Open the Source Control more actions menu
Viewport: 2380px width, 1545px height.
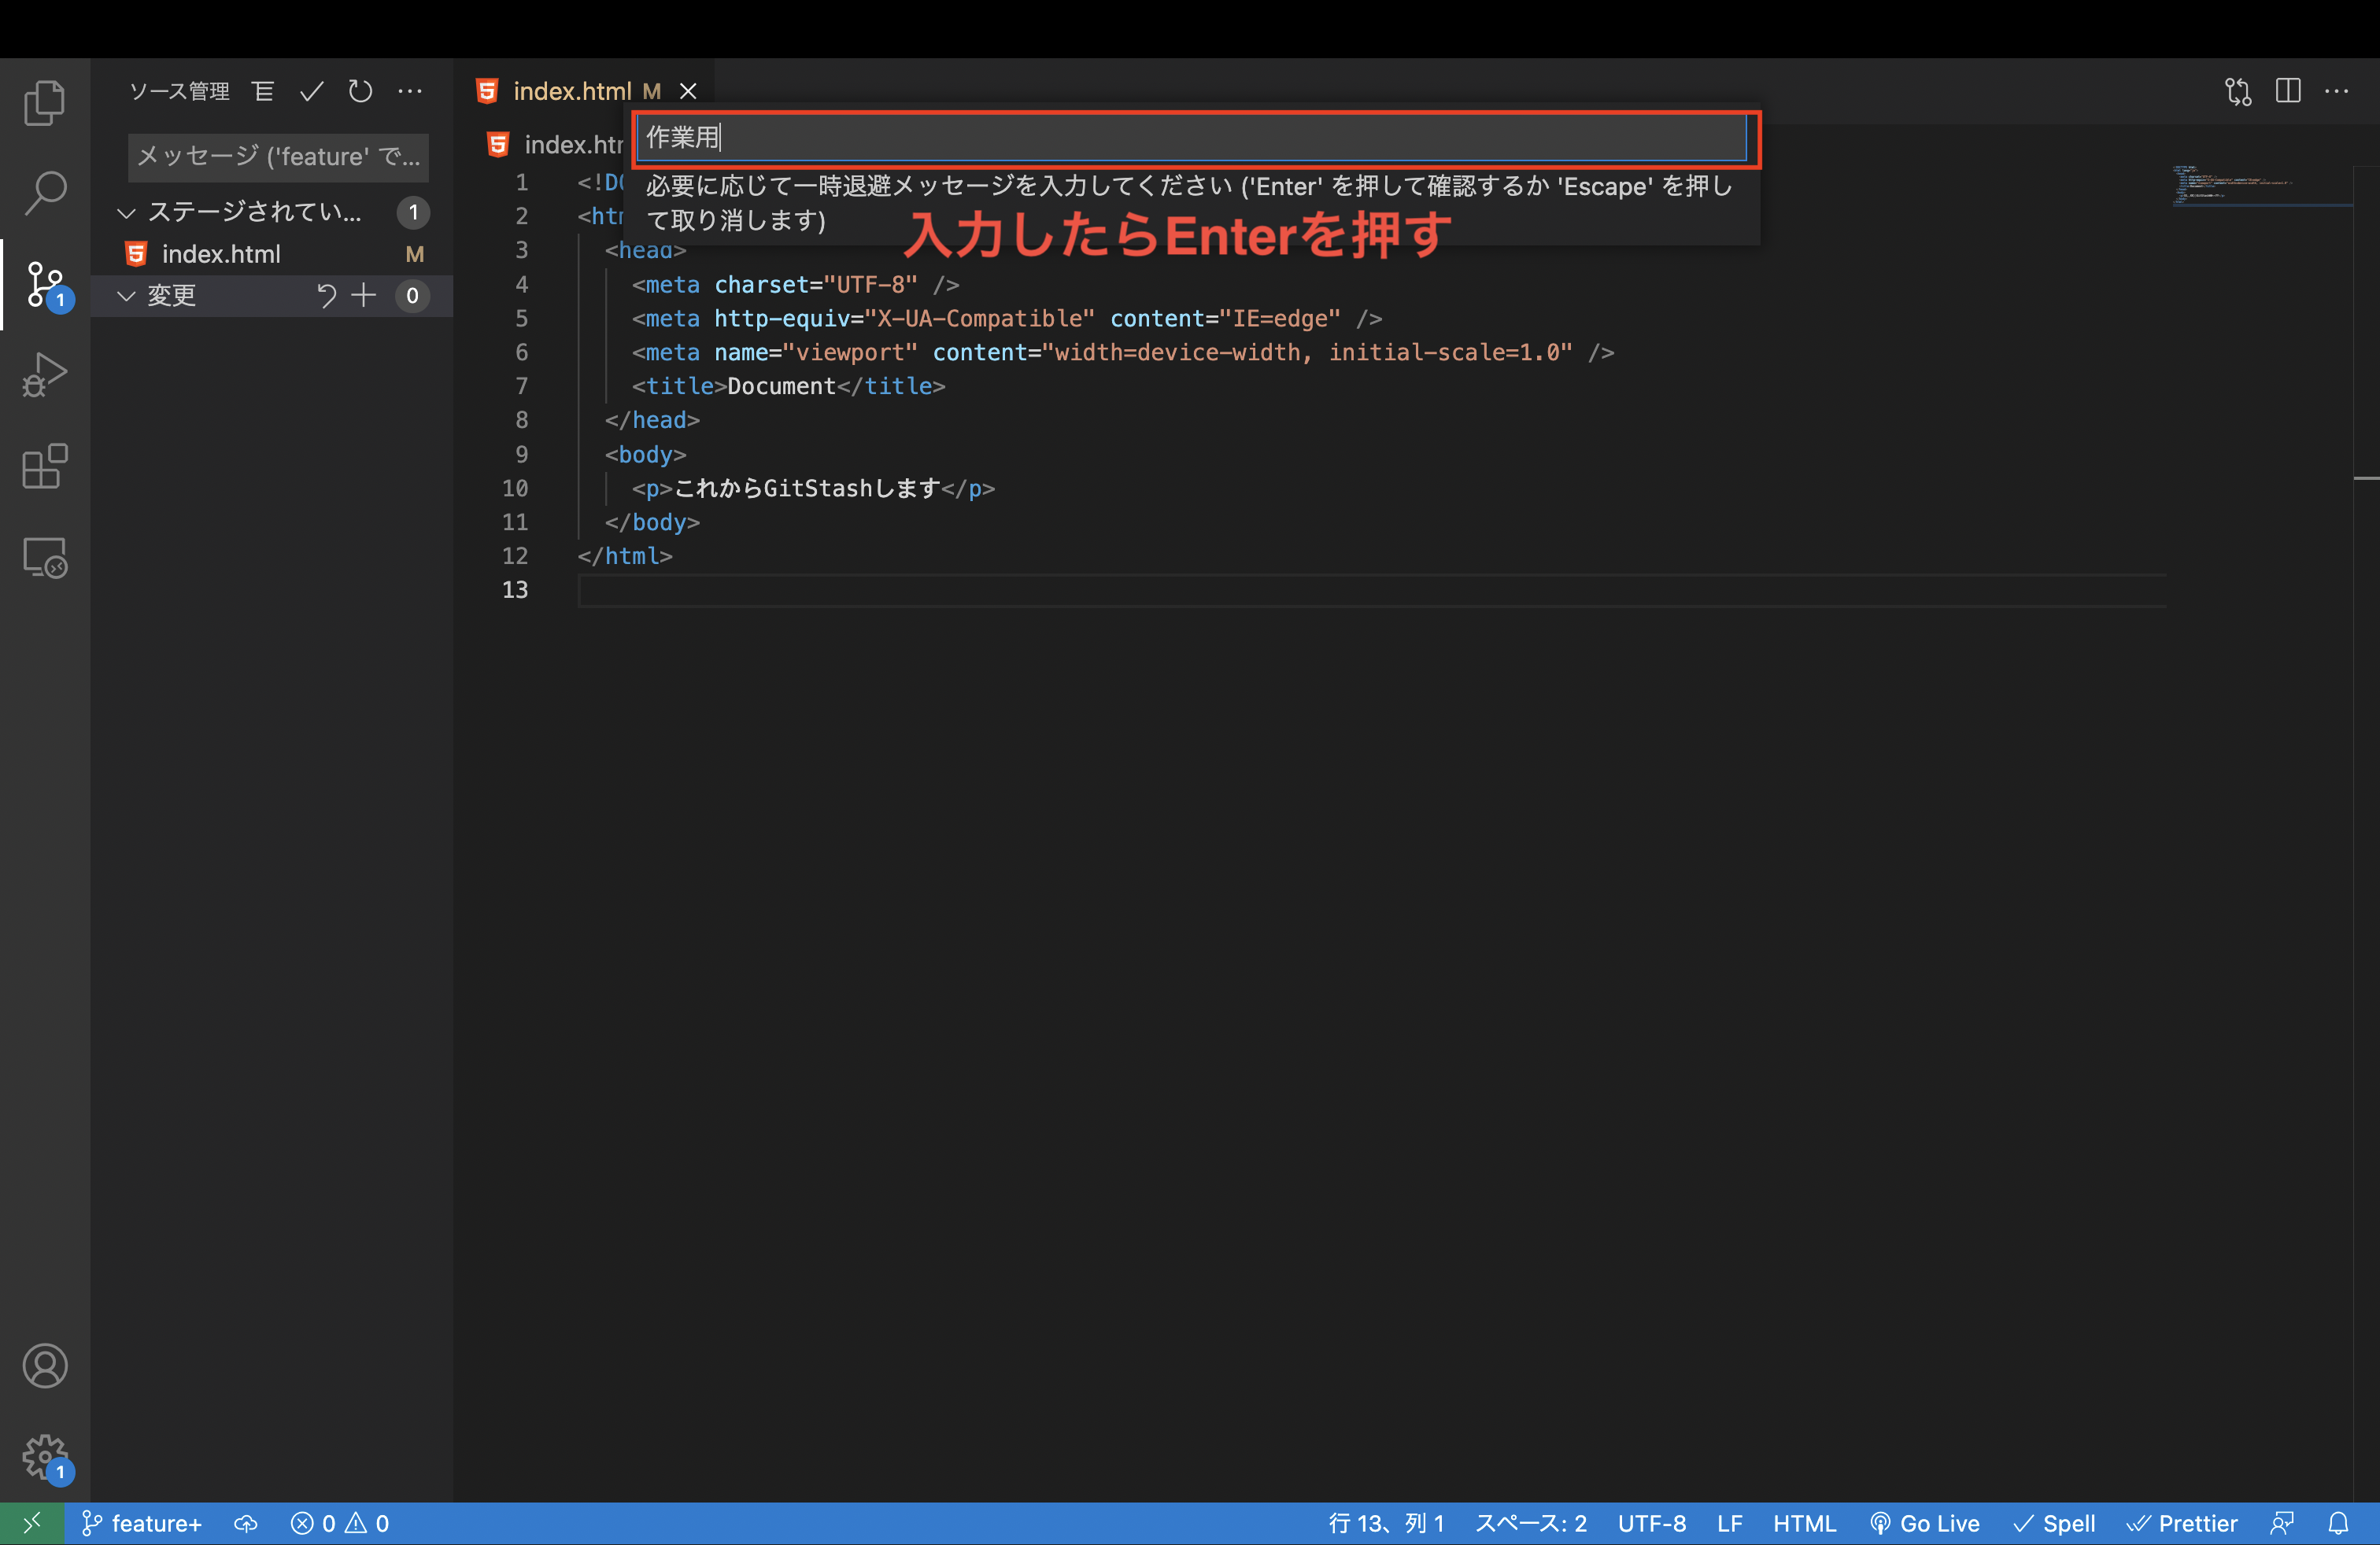point(410,91)
